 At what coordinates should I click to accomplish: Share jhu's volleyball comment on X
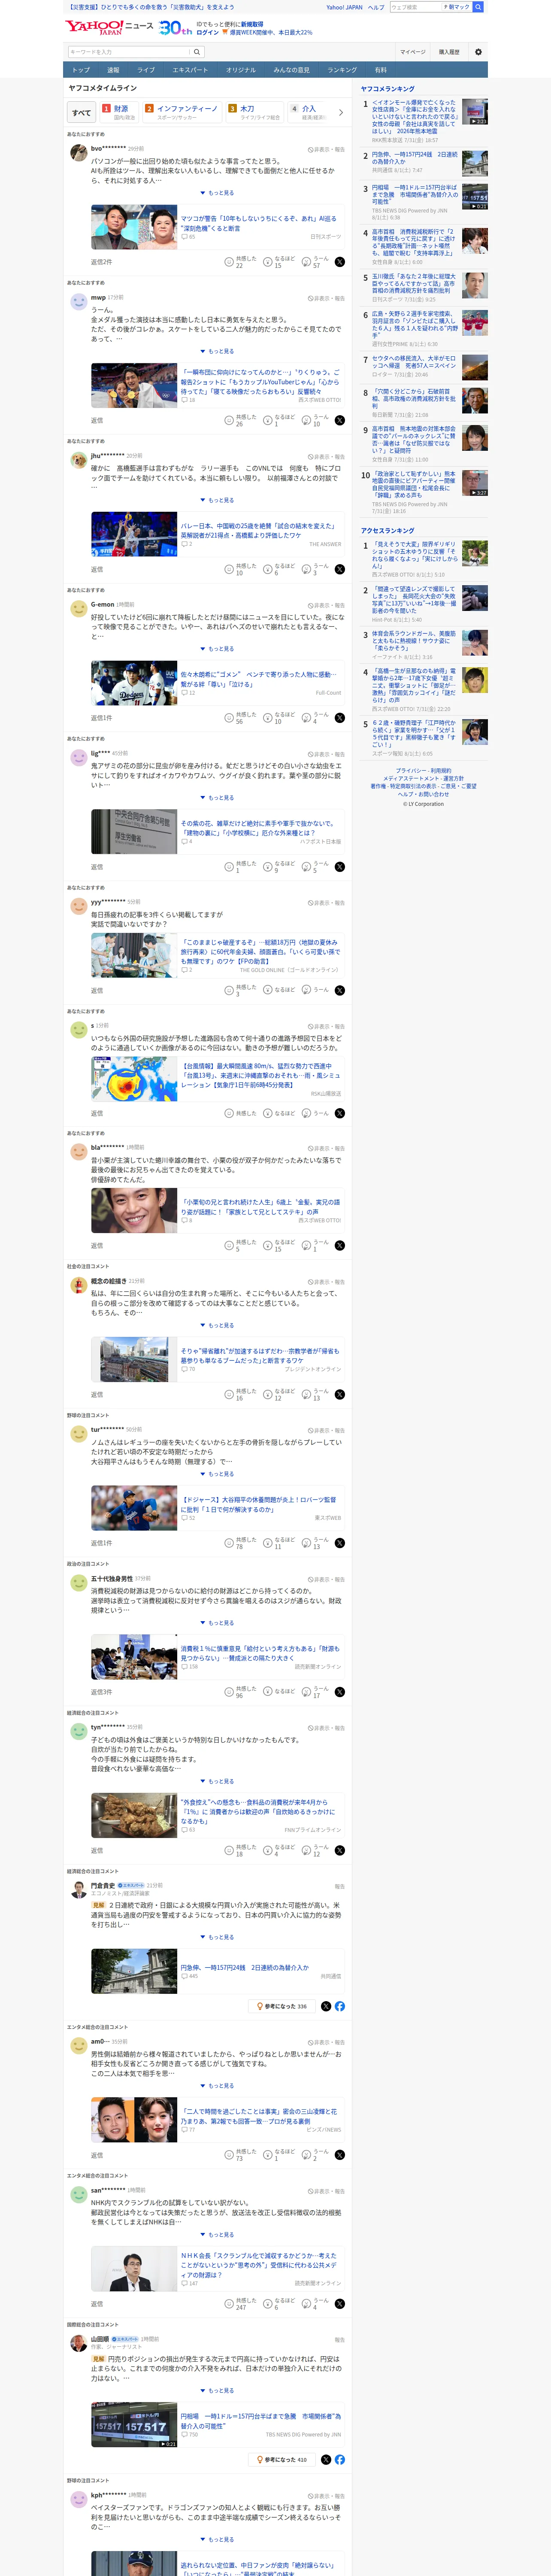[x=340, y=569]
